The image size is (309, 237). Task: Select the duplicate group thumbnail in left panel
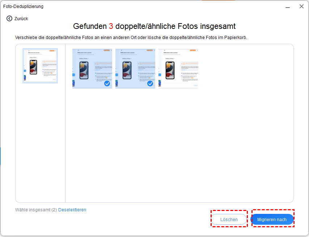click(40, 66)
